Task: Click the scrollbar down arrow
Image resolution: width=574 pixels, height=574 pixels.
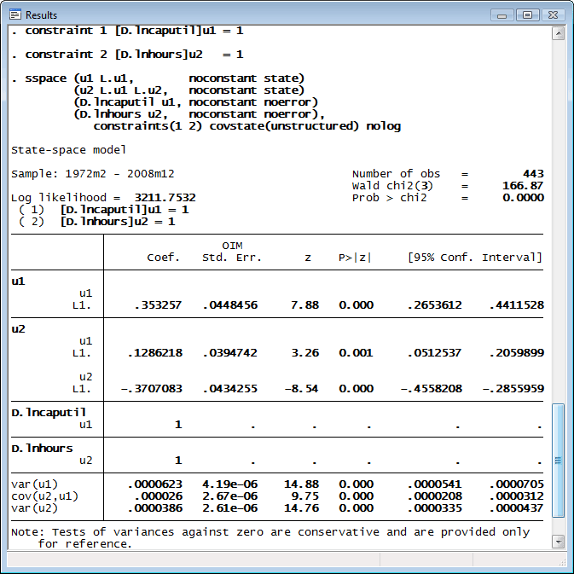Action: pos(559,541)
